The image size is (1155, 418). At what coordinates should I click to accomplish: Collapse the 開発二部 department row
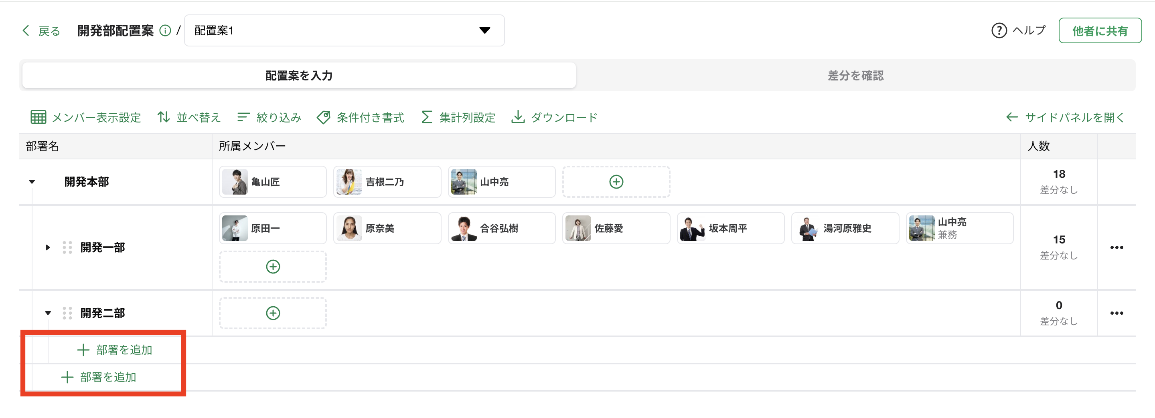48,313
